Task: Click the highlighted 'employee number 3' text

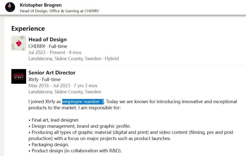Action: [83, 102]
